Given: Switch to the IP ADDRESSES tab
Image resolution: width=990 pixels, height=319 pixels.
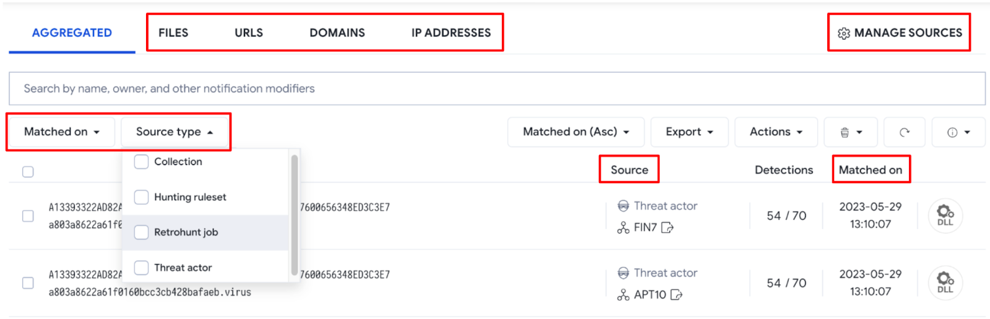Looking at the screenshot, I should (x=451, y=33).
